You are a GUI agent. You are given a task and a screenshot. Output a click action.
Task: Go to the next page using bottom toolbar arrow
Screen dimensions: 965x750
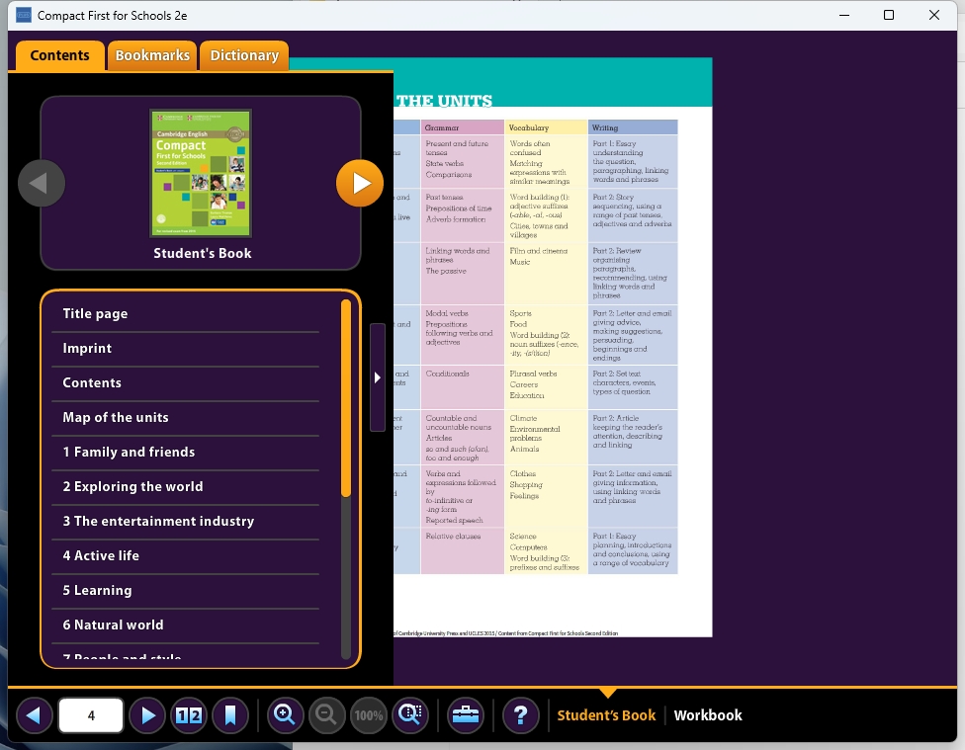point(147,715)
